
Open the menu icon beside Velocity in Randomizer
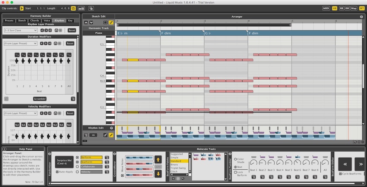pos(107,172)
